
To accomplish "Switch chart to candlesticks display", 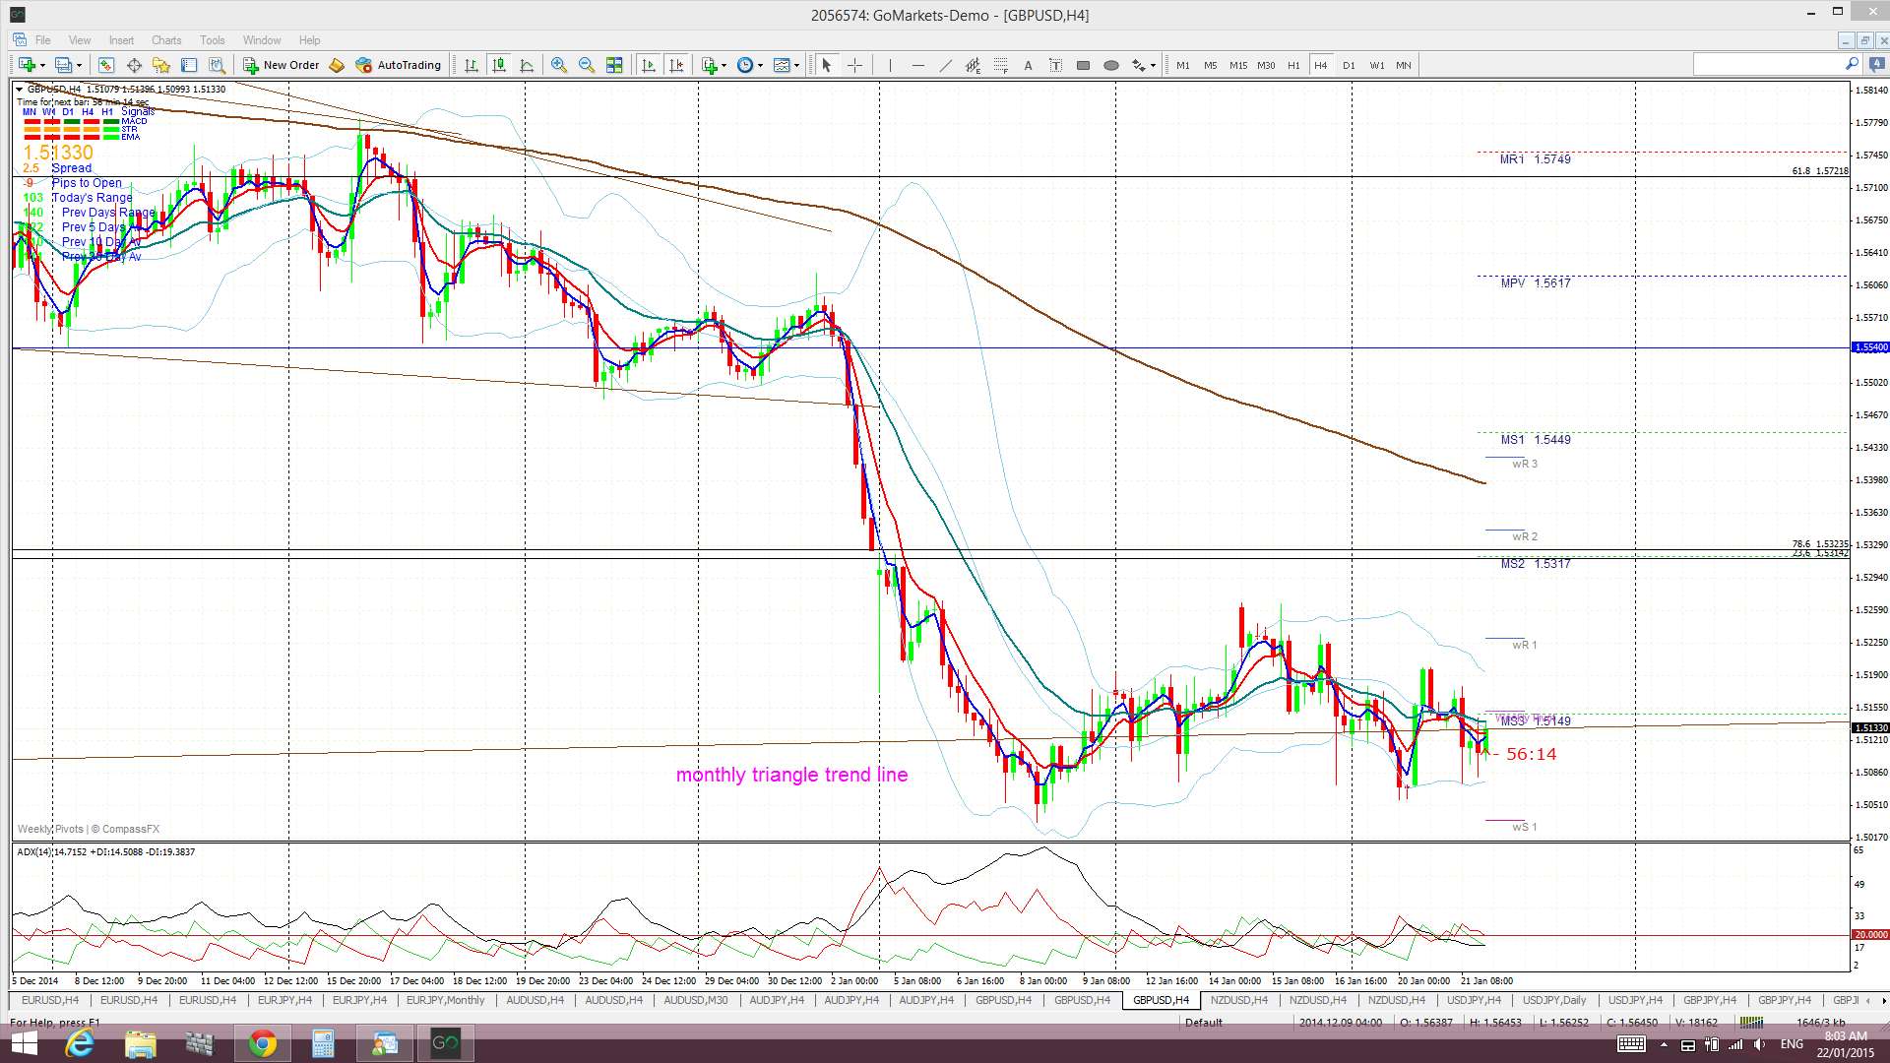I will [x=499, y=65].
